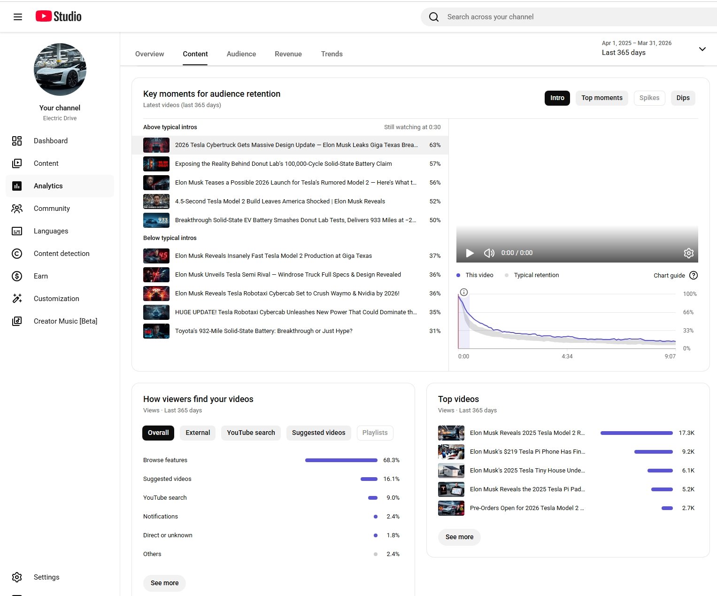Switch to the Audience tab
Viewport: 717px width, 596px height.
(241, 54)
